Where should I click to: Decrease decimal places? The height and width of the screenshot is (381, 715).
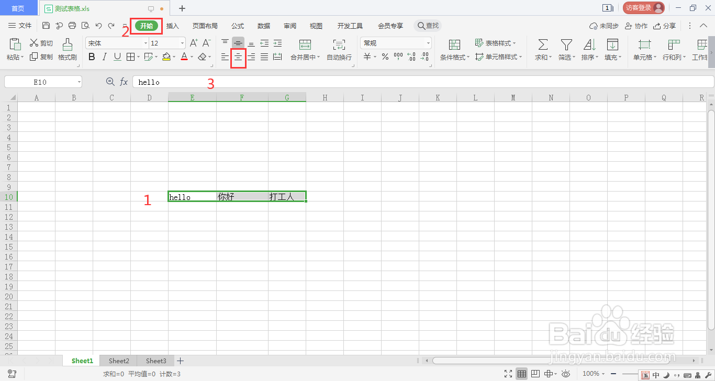click(x=424, y=57)
